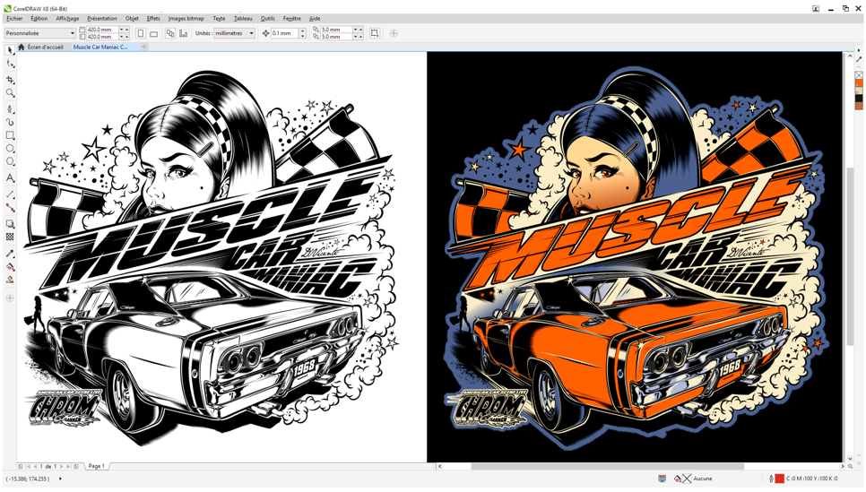Screen dimensions: 866x492
Task: Click the outline pen status icon
Action: (x=771, y=479)
